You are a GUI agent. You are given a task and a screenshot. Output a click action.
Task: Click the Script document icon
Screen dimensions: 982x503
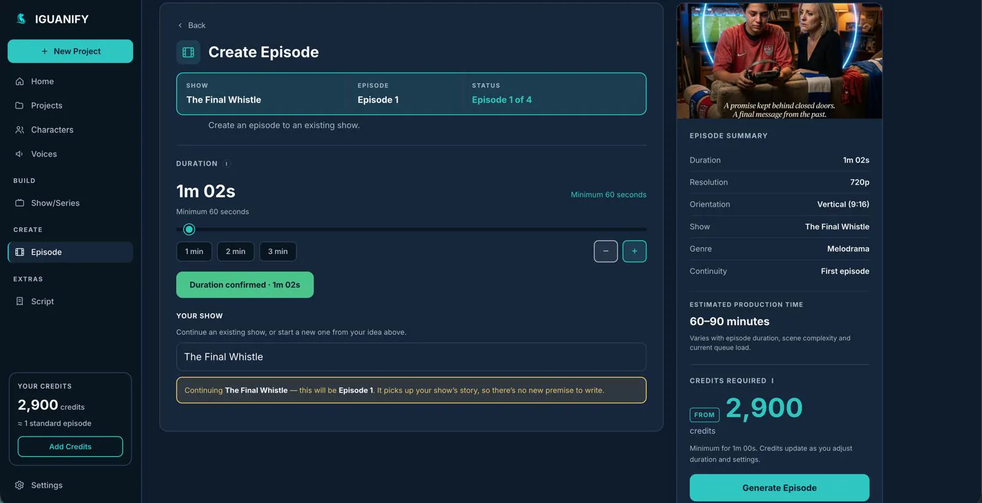click(20, 301)
